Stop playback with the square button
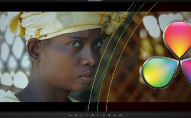Screen dimensions: 191x118 [92, 115]
